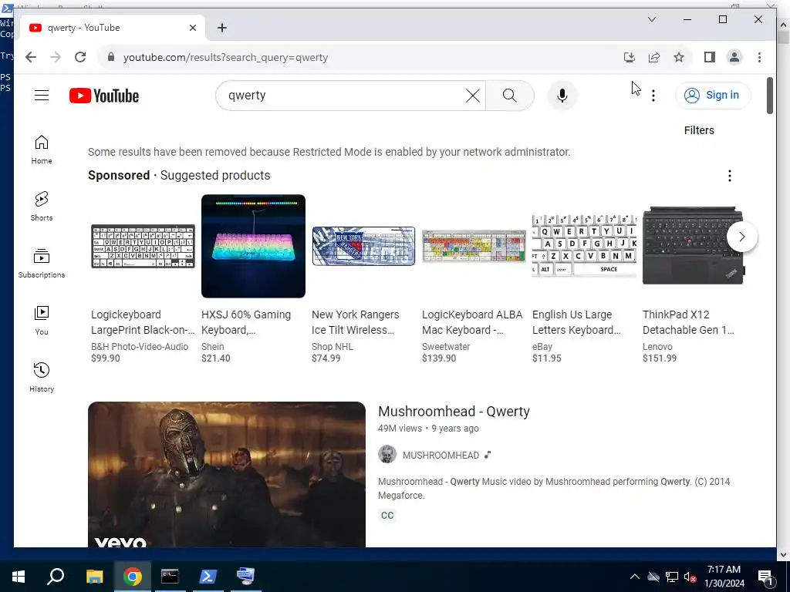This screenshot has width=790, height=592.
Task: Open English Us Large Letters Keyboard link
Action: [x=576, y=322]
